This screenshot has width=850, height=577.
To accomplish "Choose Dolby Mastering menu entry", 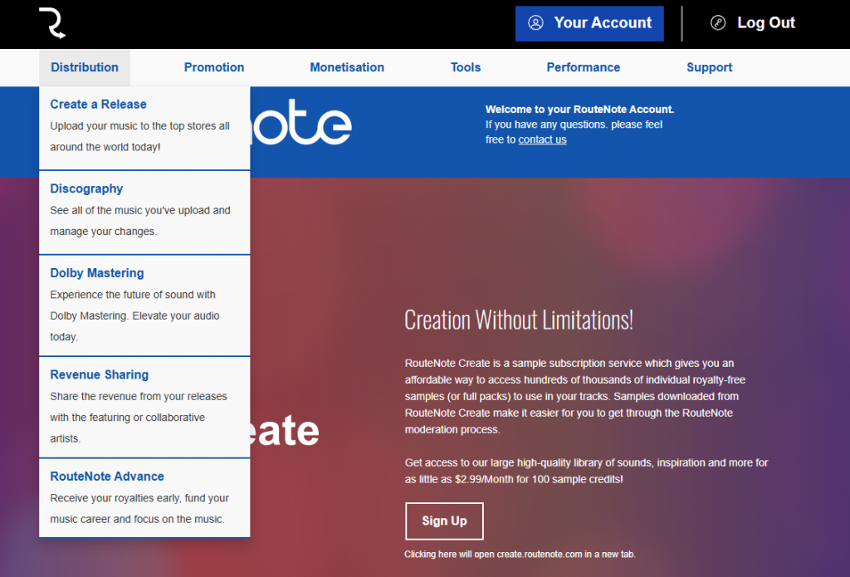I will point(96,273).
